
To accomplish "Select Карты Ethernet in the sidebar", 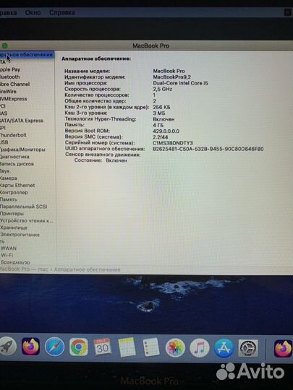I will click(17, 186).
